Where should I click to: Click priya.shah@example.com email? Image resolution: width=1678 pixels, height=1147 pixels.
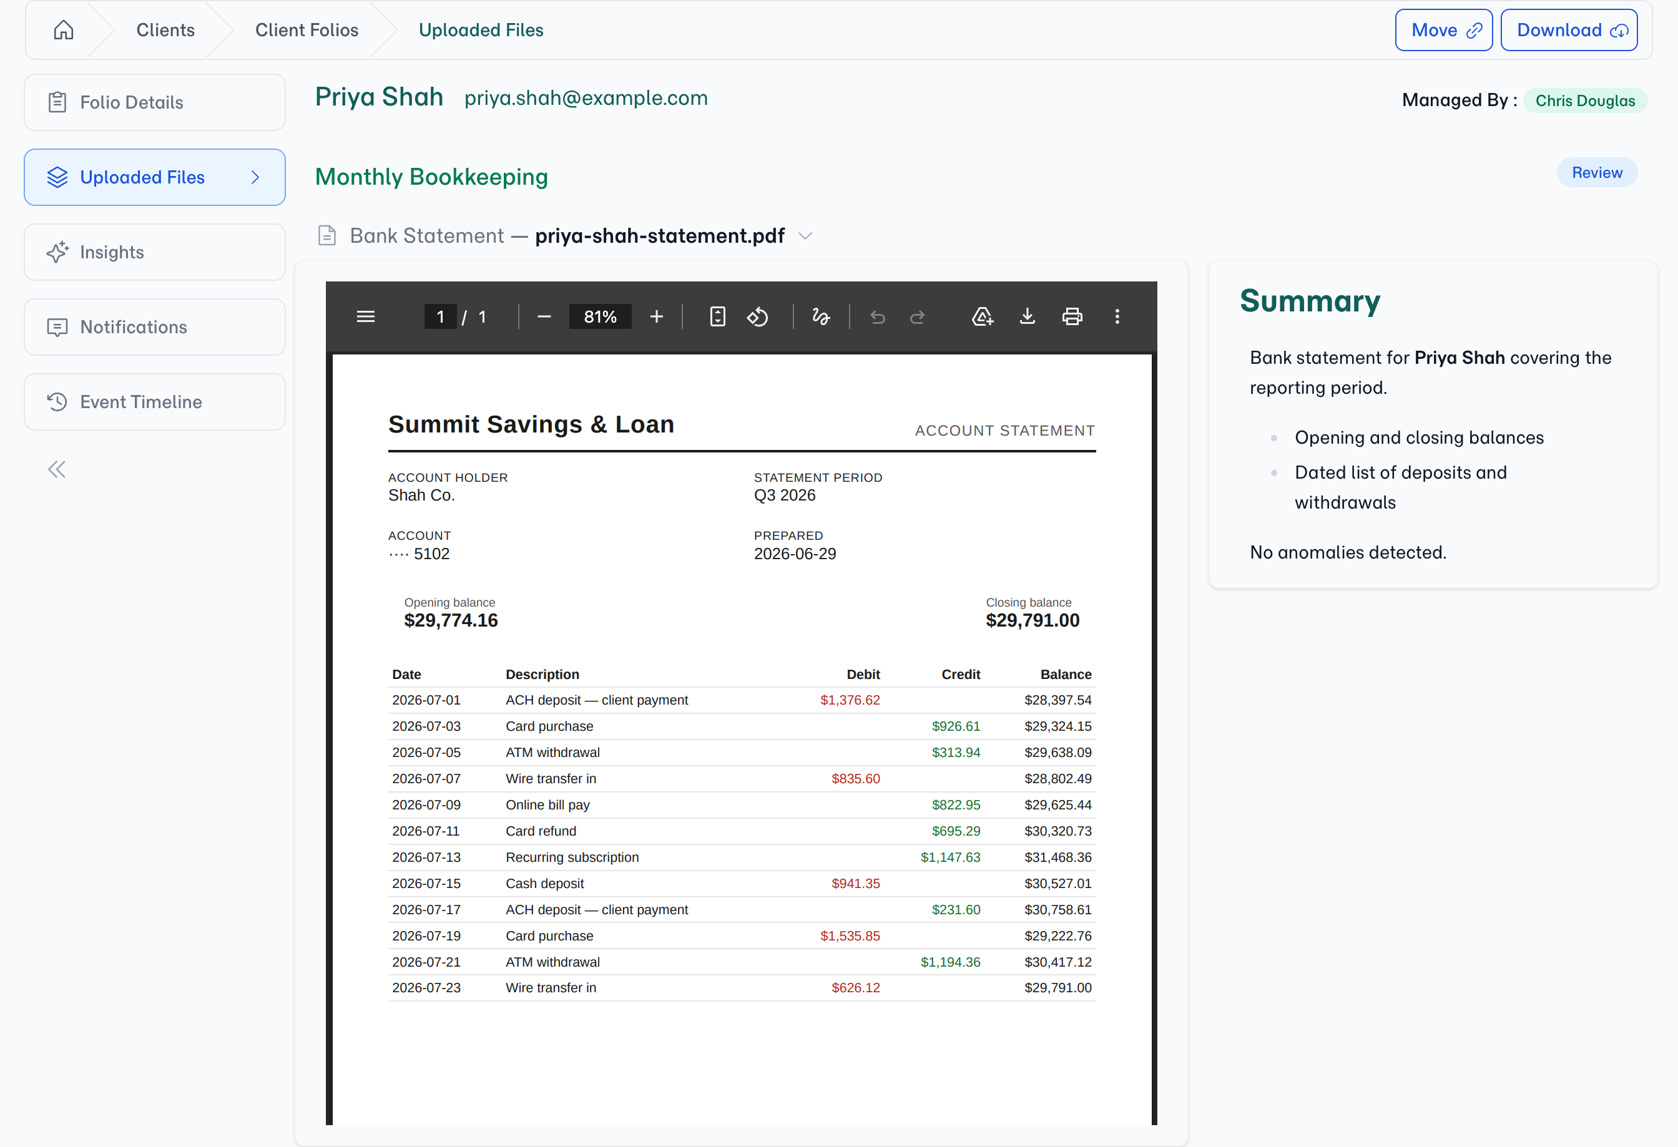tap(586, 97)
